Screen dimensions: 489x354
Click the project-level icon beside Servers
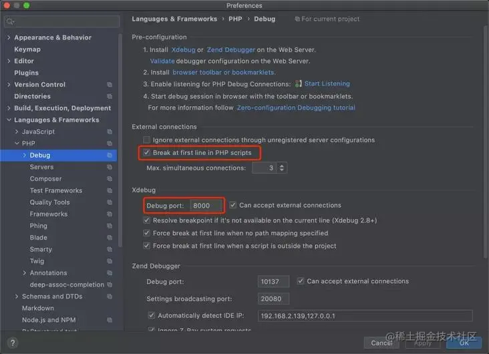coord(110,167)
